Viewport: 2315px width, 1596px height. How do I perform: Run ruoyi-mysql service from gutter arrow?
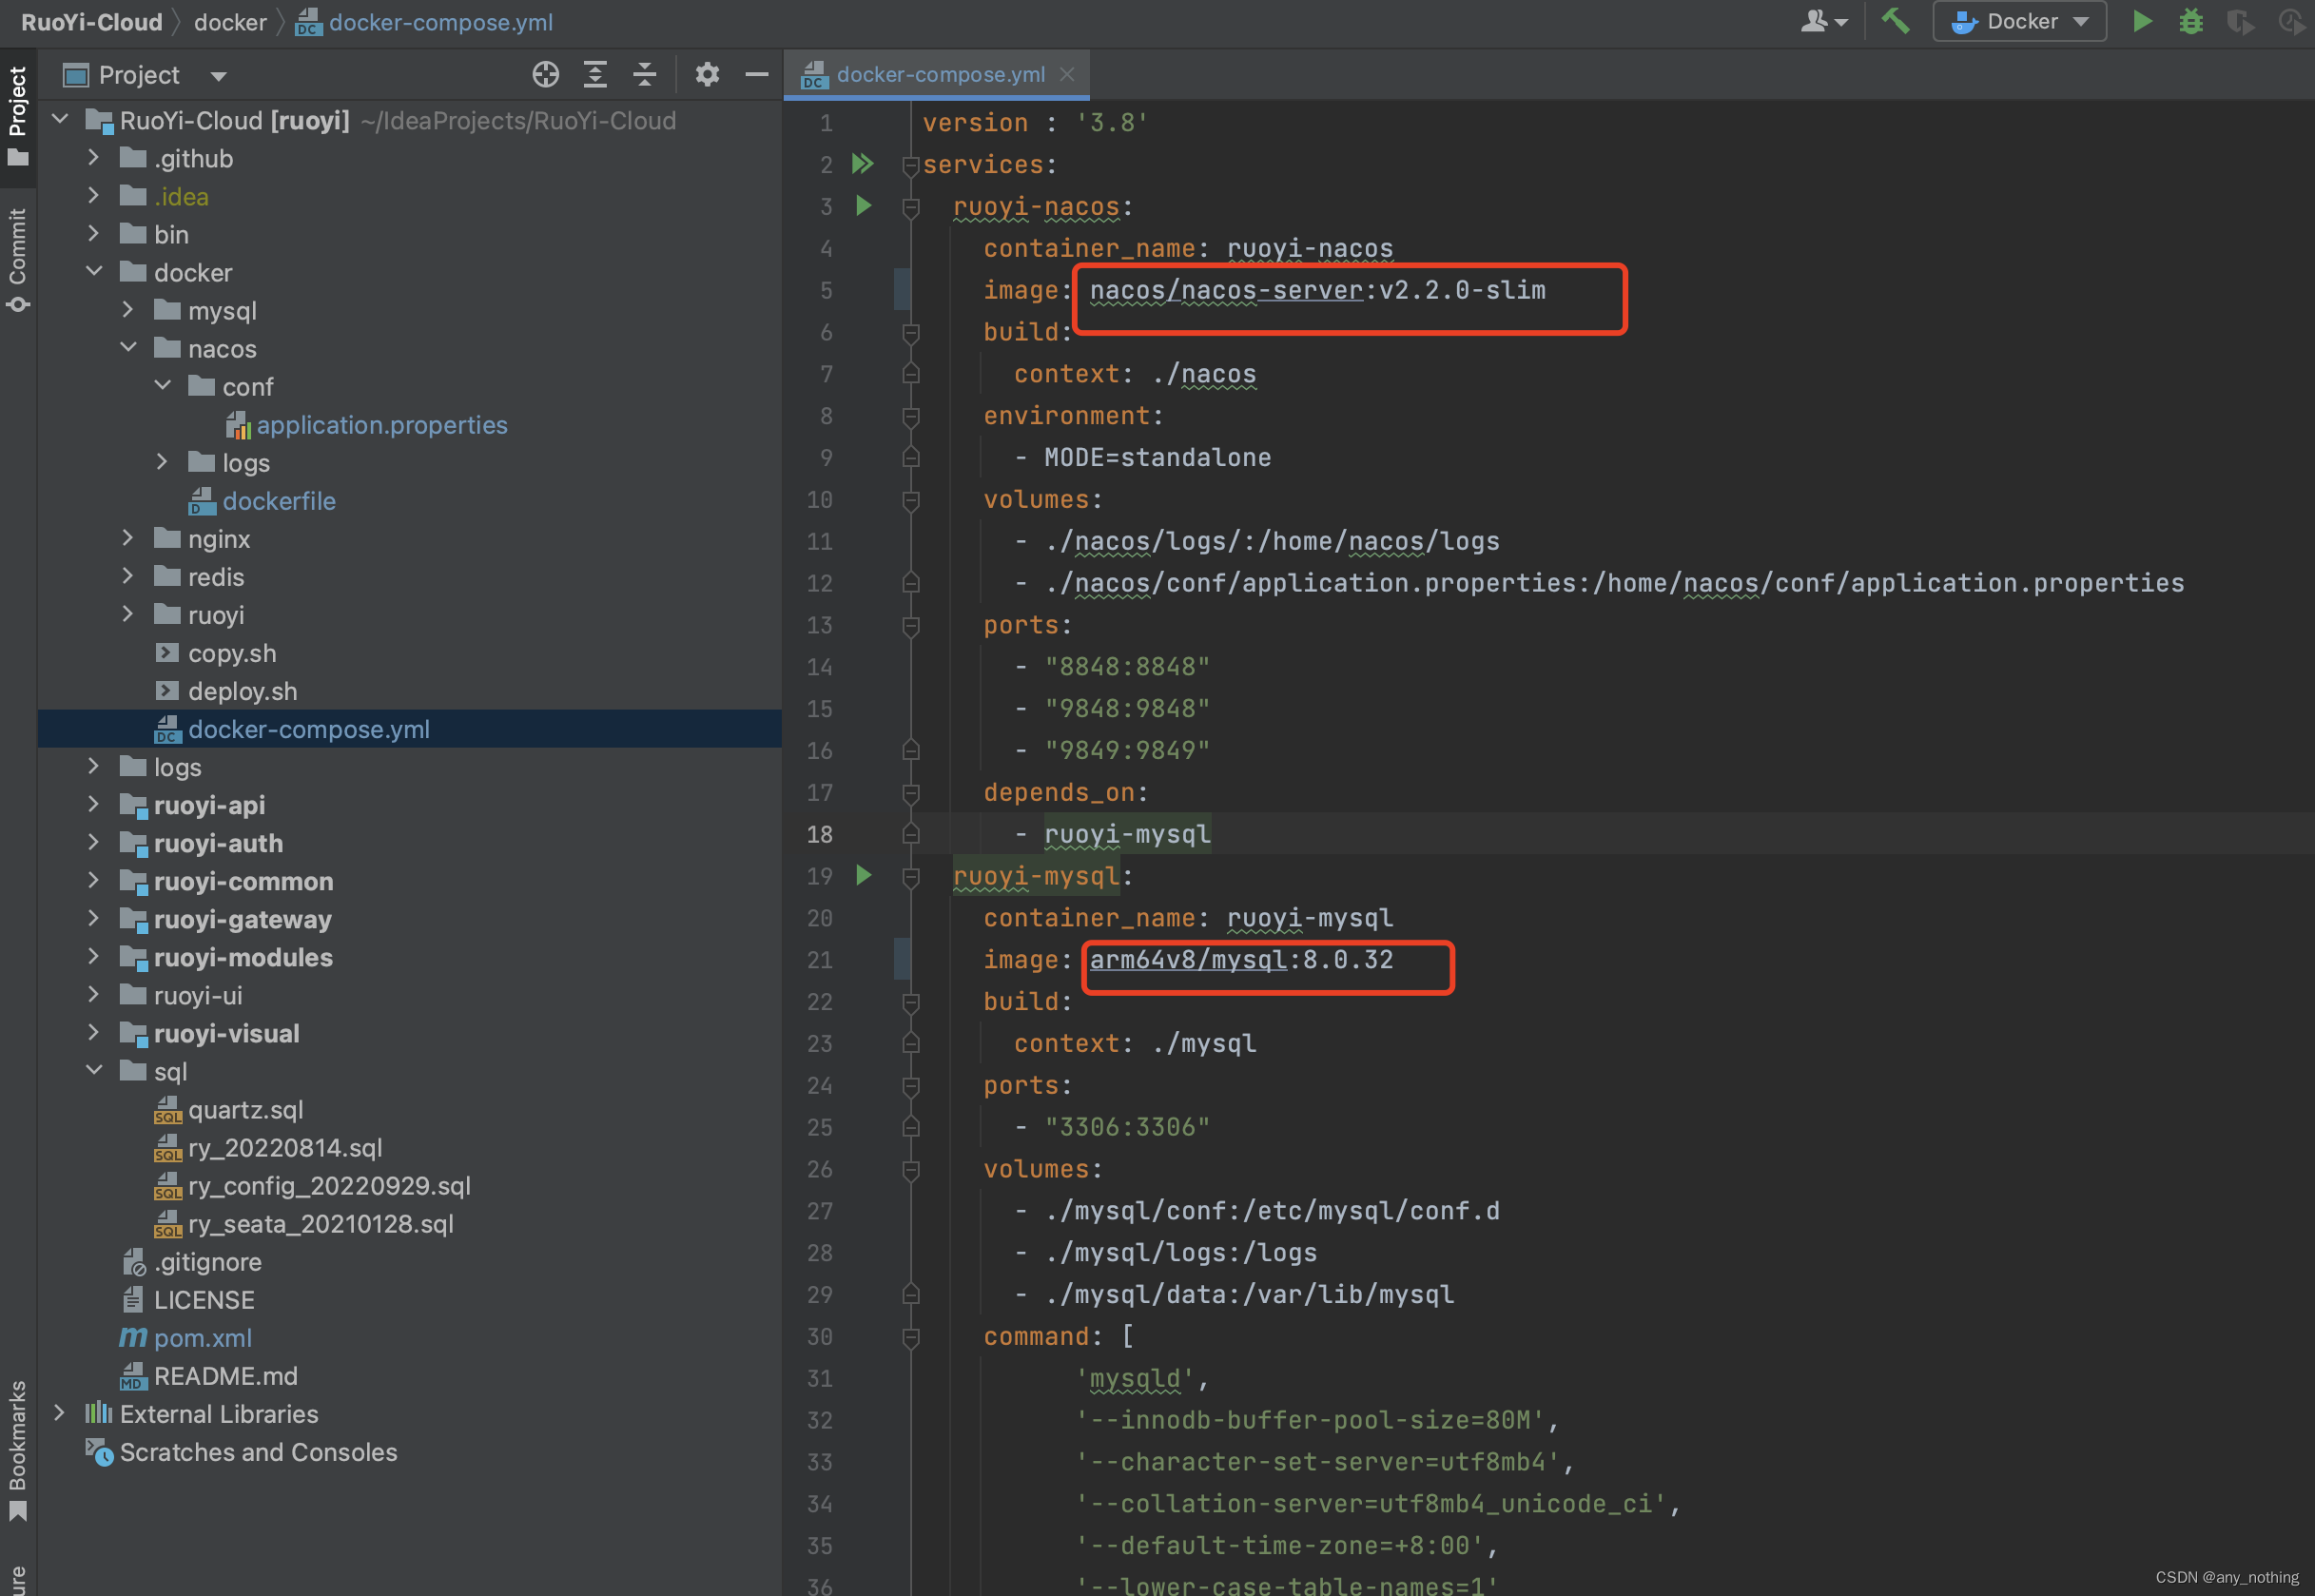coord(863,875)
